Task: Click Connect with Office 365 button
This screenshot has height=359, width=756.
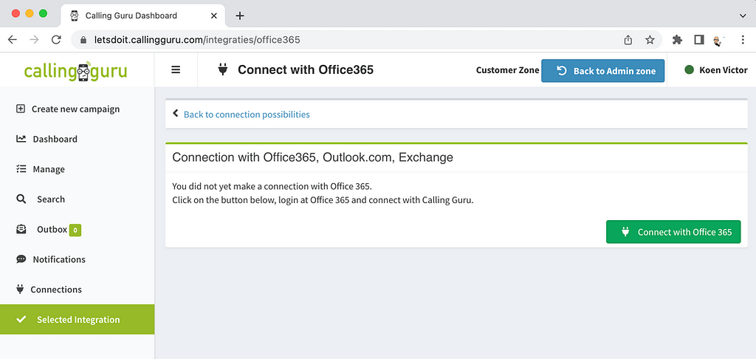Action: coord(673,232)
